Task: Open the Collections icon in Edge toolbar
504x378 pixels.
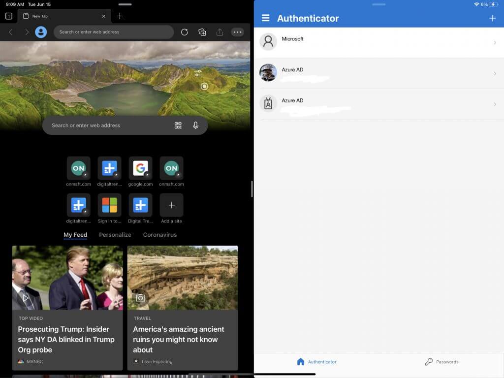Action: coord(202,32)
